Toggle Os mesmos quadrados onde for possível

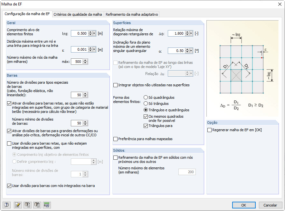[x=146, y=116]
